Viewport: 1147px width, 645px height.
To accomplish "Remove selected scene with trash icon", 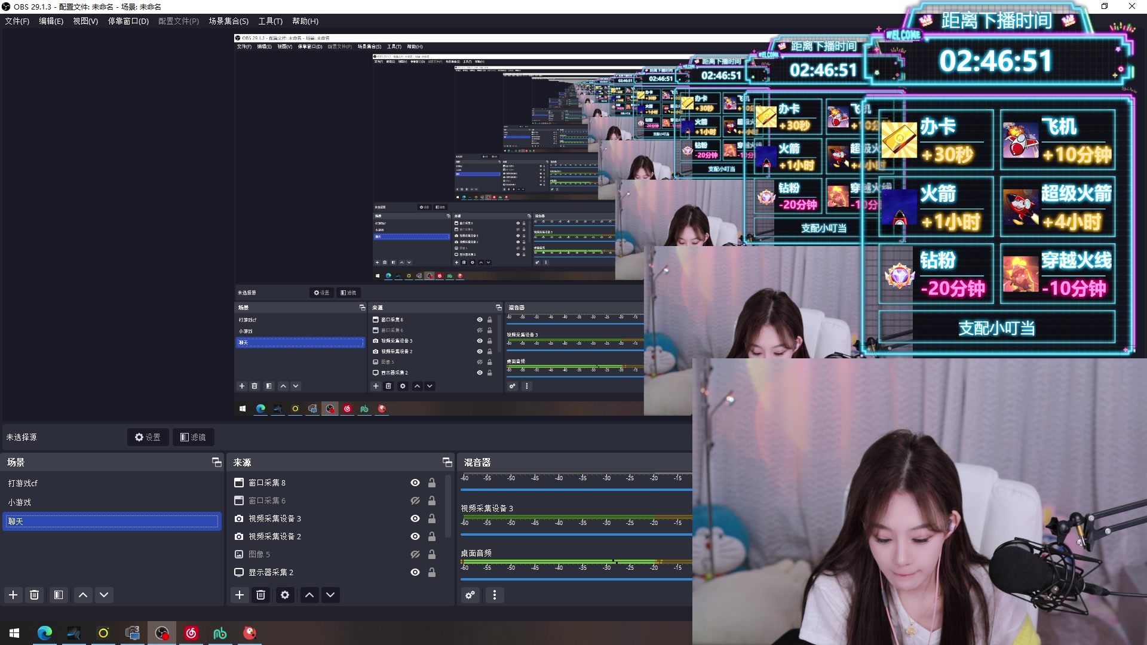I will (34, 595).
